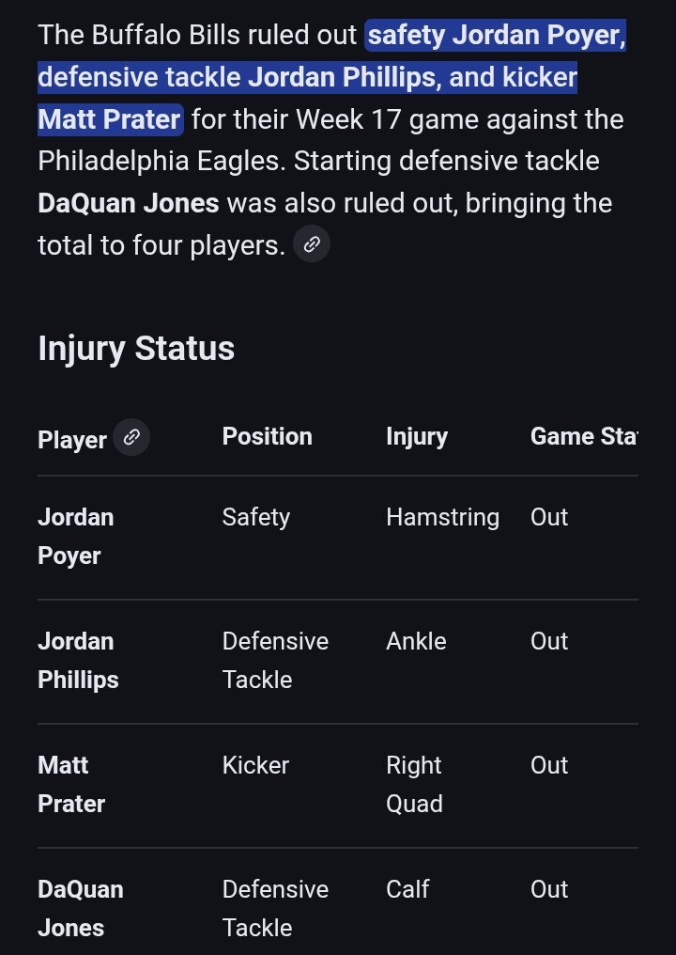Image resolution: width=676 pixels, height=955 pixels.
Task: Click bold "DaQuan Jones" in the summary paragraph
Action: tap(129, 203)
